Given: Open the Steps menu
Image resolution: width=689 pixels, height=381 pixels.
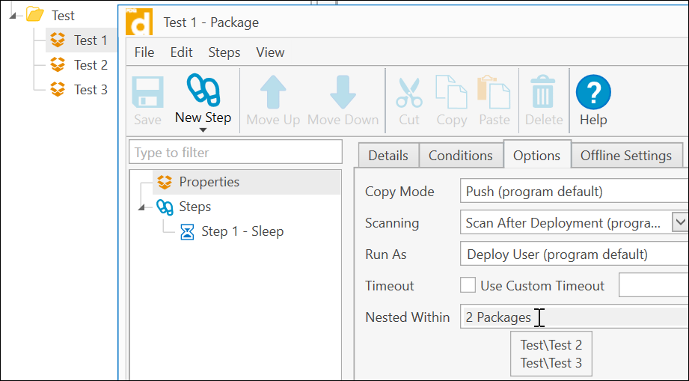Looking at the screenshot, I should click(224, 52).
